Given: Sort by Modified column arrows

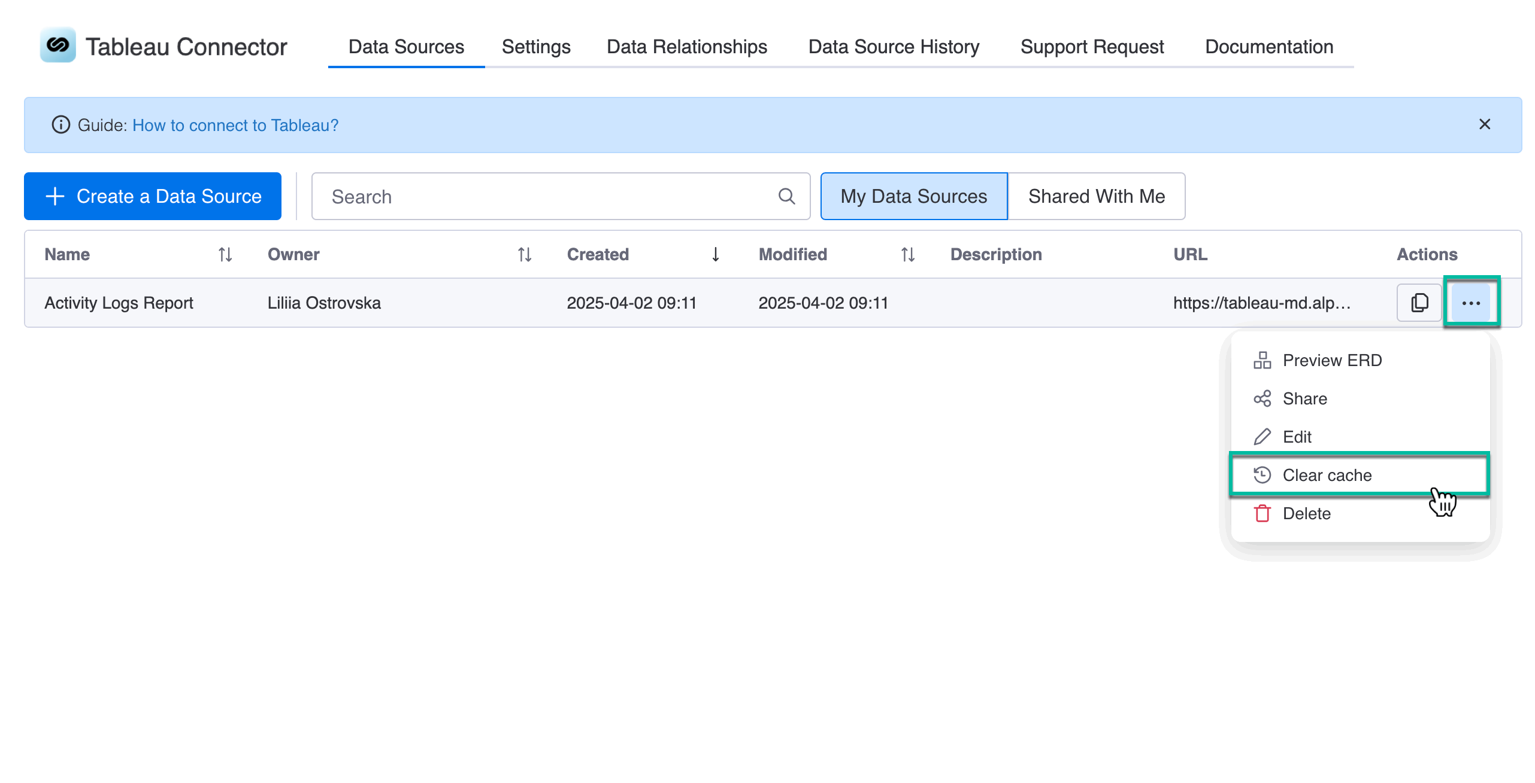Looking at the screenshot, I should coord(908,255).
